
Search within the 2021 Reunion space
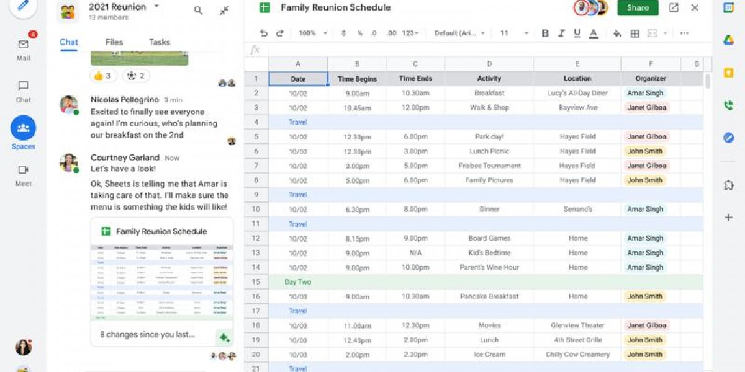198,10
